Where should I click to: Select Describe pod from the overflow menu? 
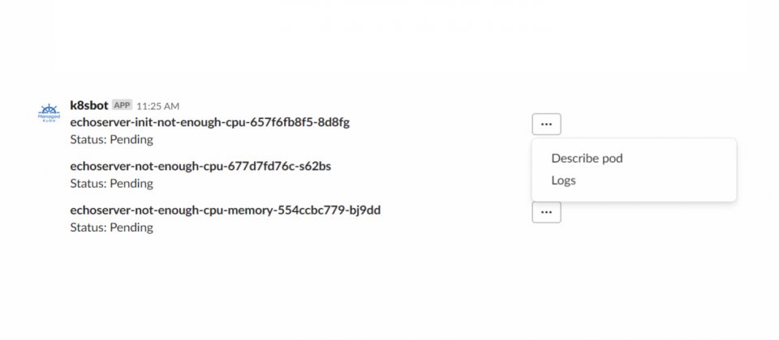(587, 159)
